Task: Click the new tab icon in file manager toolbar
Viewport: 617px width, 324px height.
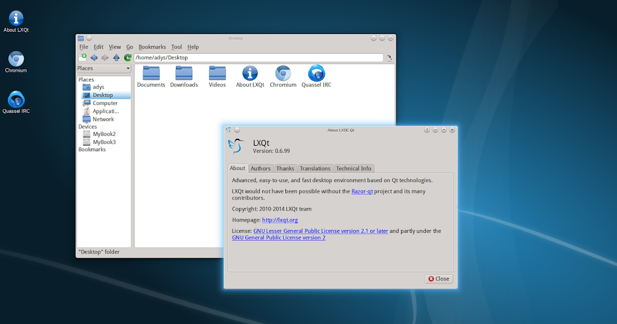Action: pos(82,58)
